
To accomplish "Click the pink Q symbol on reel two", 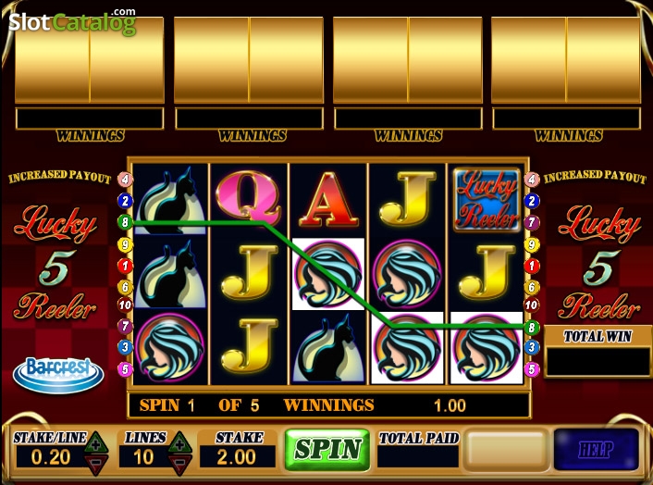I will click(x=248, y=197).
